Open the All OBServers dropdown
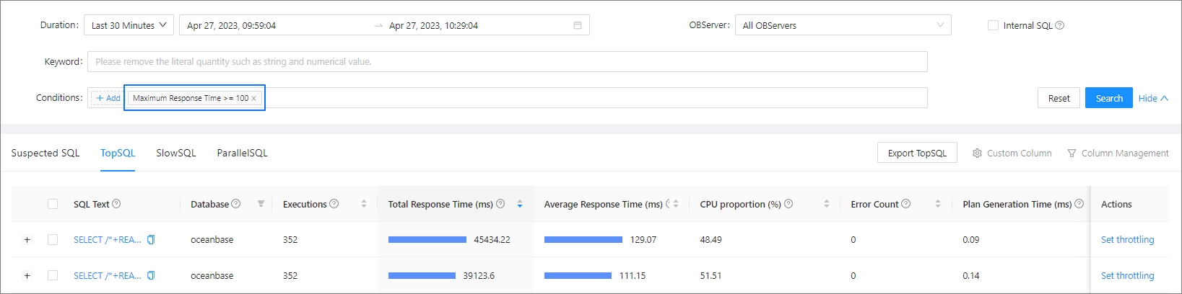Image resolution: width=1182 pixels, height=294 pixels. [x=843, y=25]
